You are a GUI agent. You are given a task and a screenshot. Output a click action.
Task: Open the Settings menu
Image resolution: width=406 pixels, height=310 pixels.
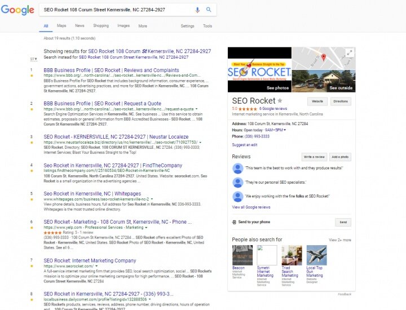pyautogui.click(x=187, y=26)
